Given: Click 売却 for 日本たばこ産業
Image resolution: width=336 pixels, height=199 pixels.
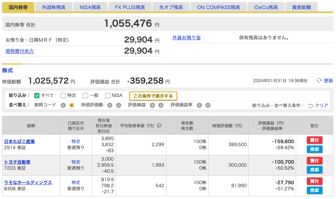Looking at the screenshot, I should pyautogui.click(x=315, y=149).
